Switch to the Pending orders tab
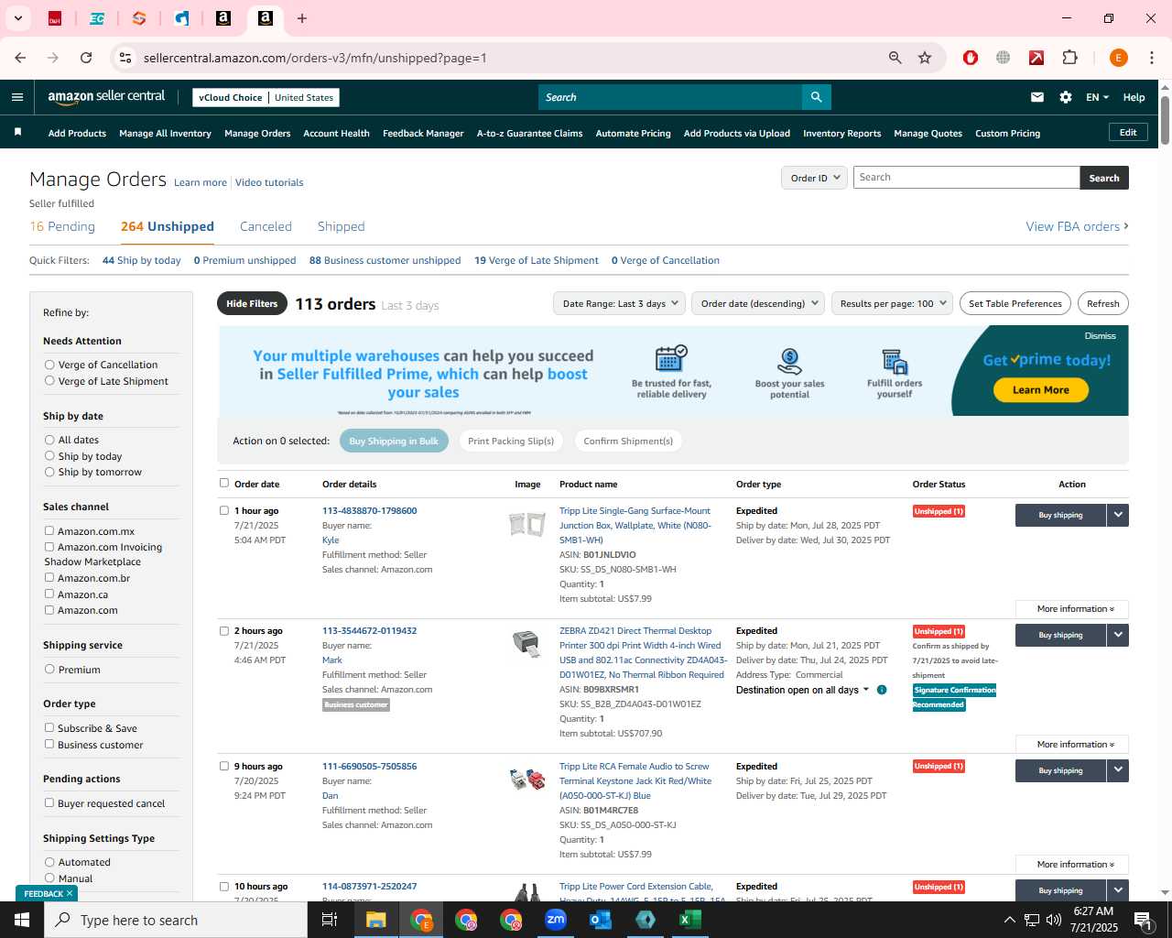This screenshot has width=1172, height=938. [62, 226]
